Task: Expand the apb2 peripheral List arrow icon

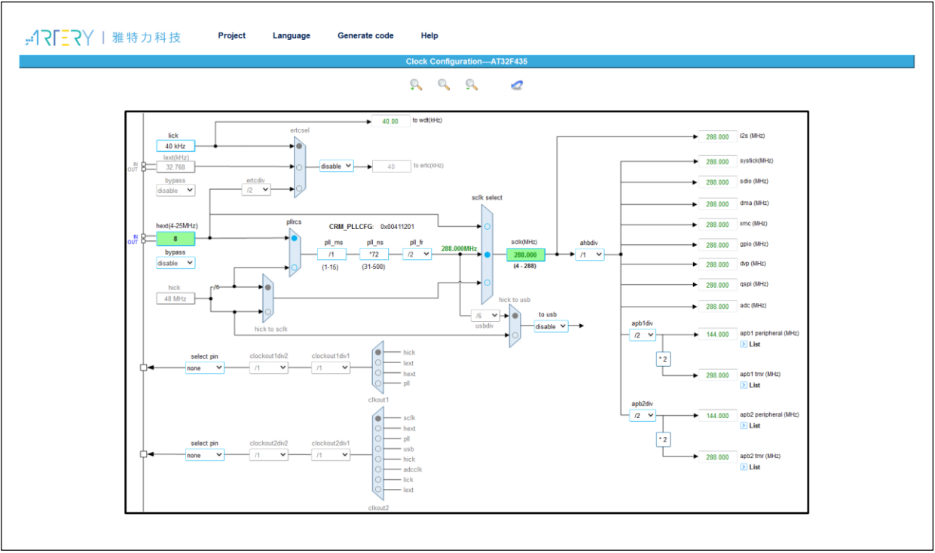Action: click(x=744, y=426)
